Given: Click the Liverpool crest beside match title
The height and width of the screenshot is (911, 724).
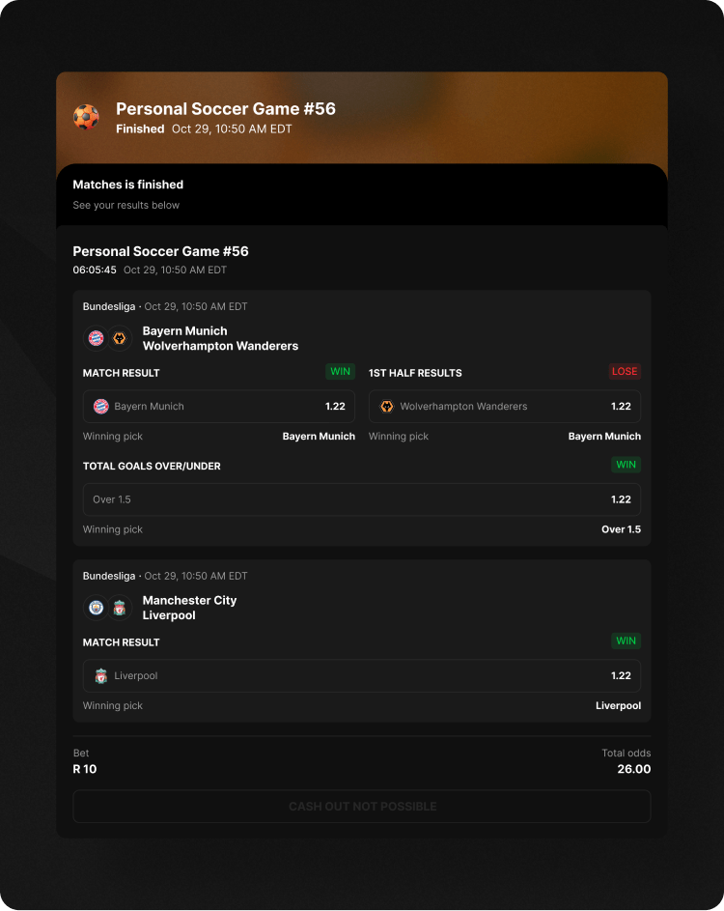Looking at the screenshot, I should click(x=120, y=608).
